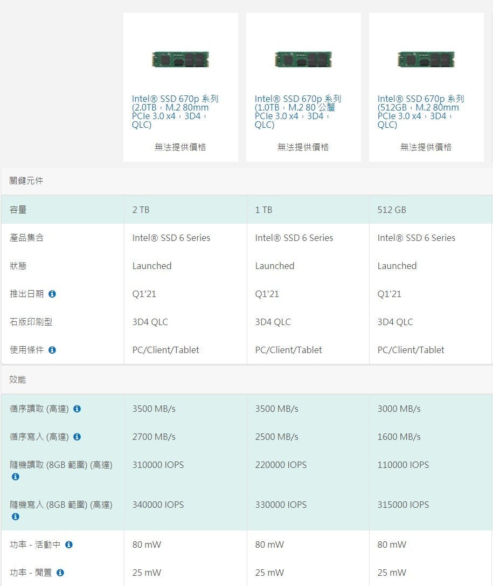The width and height of the screenshot is (493, 586).
Task: Click the 隨機寫入 (8GB 範圍) (高達) label
Action: 61,505
